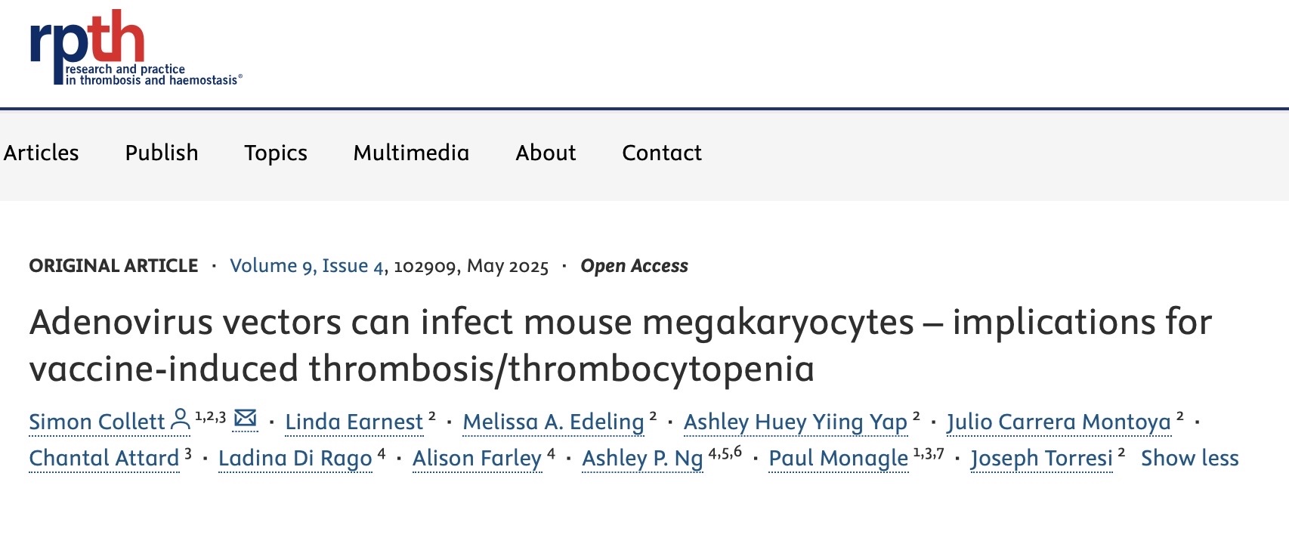Click the article title heading

620,345
